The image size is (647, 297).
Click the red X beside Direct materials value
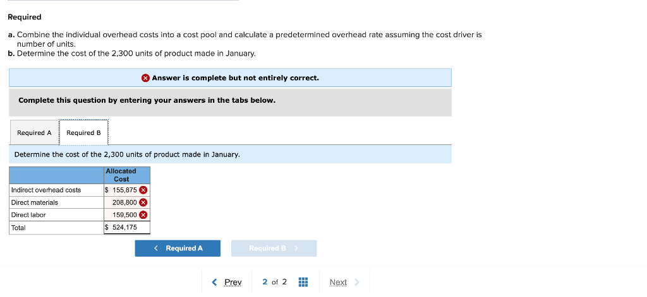tap(143, 202)
